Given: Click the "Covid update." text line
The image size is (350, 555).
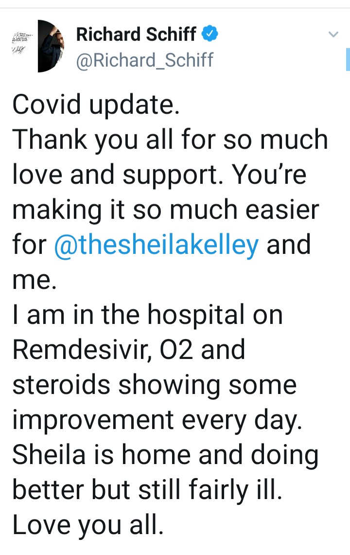Looking at the screenshot, I should coord(96,106).
